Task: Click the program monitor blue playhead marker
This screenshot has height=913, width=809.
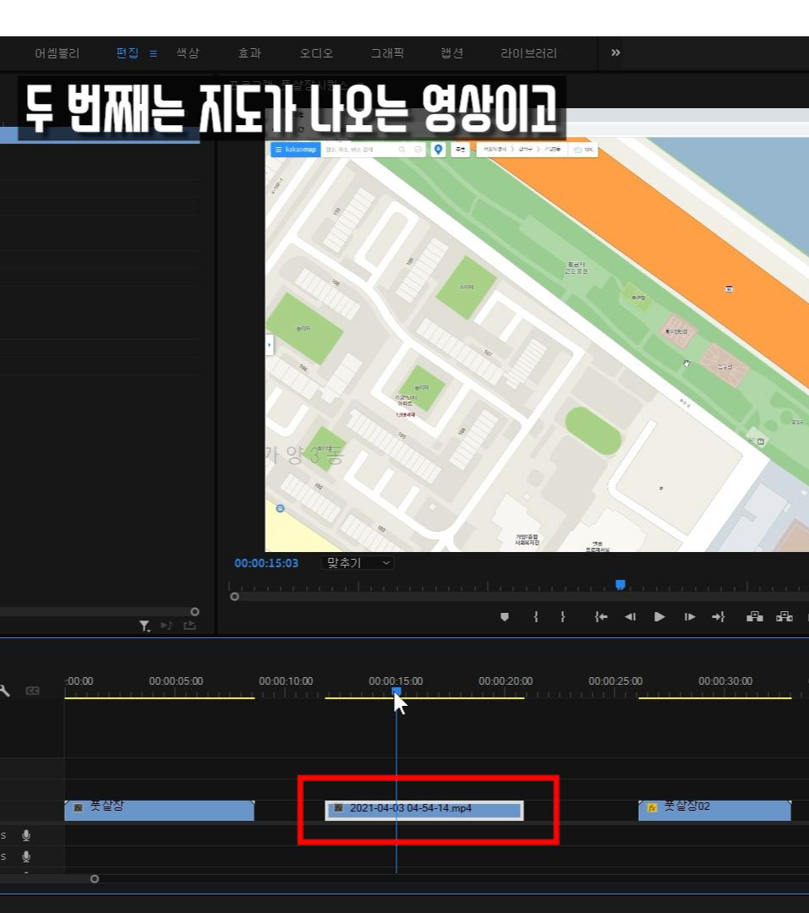Action: [620, 584]
